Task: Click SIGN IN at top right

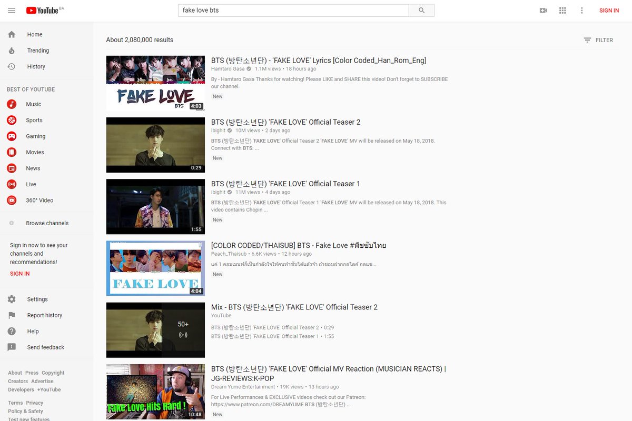Action: coord(609,11)
